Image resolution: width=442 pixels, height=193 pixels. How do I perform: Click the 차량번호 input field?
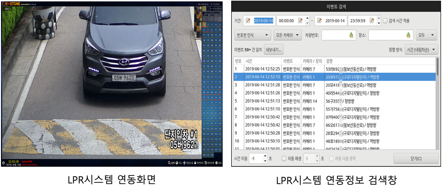click(x=339, y=35)
